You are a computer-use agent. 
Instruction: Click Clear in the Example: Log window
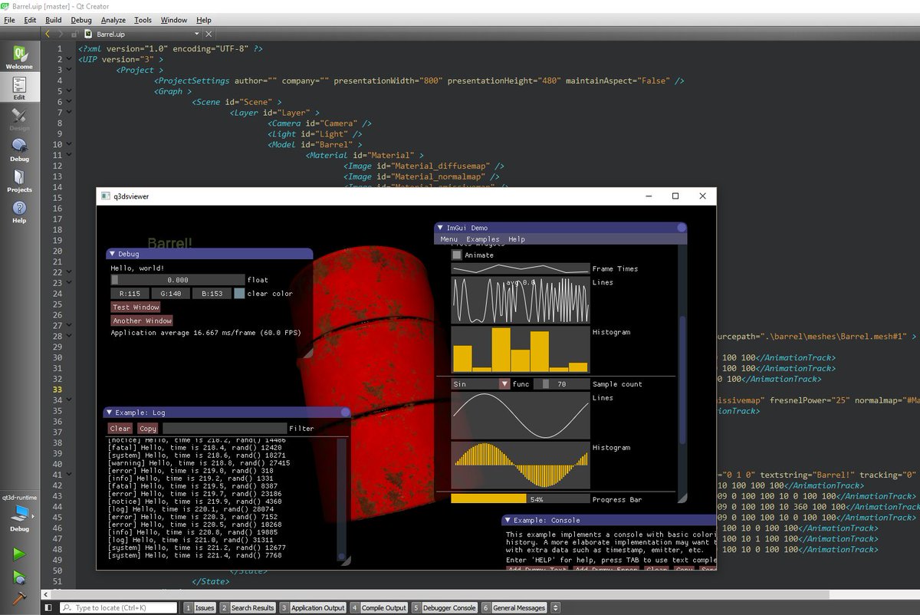pyautogui.click(x=120, y=428)
